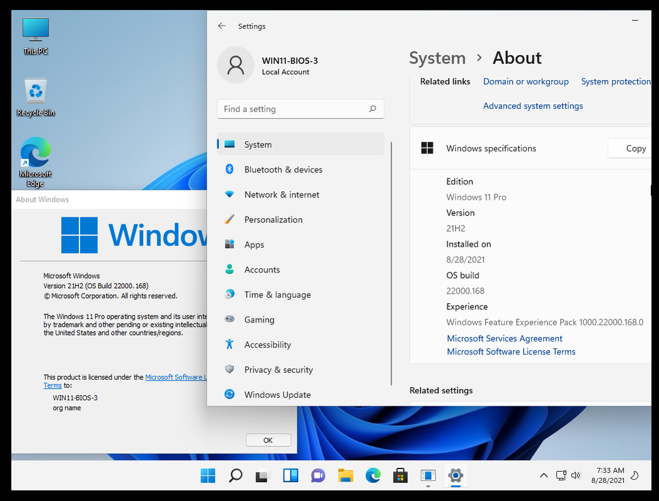The height and width of the screenshot is (501, 659).
Task: Open This PC desktop icon
Action: click(36, 36)
